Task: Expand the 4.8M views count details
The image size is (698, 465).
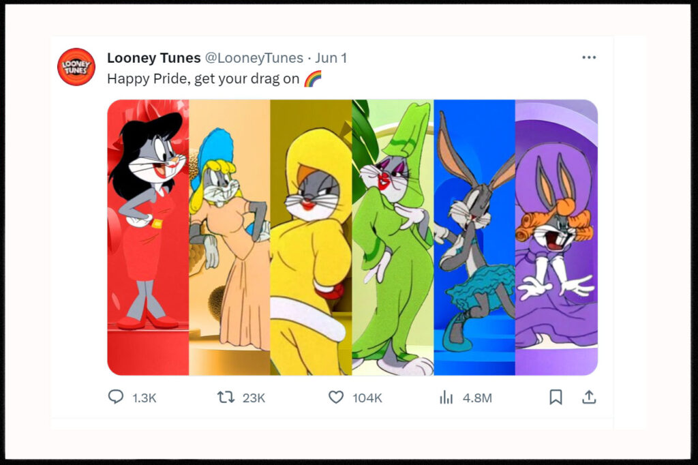Action: tap(476, 396)
